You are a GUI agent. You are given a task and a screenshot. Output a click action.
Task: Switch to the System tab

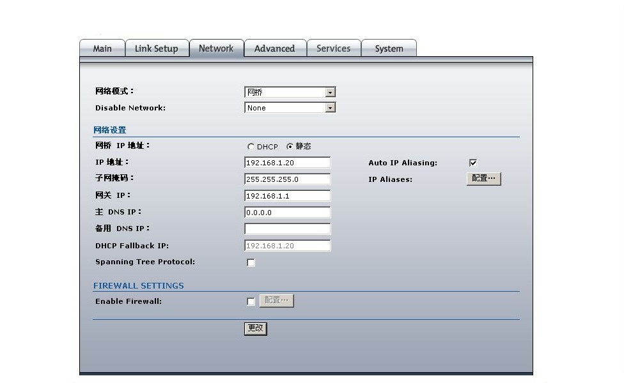(389, 49)
